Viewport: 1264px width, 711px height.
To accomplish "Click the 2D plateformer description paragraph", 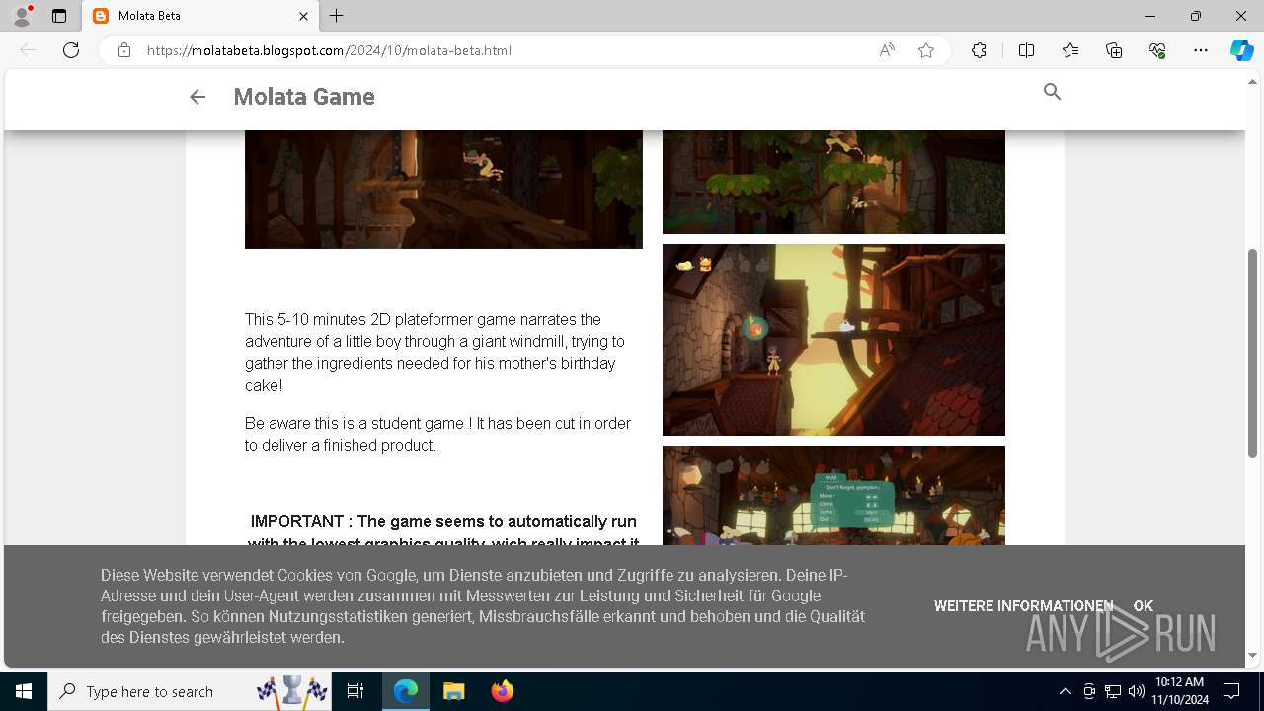I will [x=435, y=353].
